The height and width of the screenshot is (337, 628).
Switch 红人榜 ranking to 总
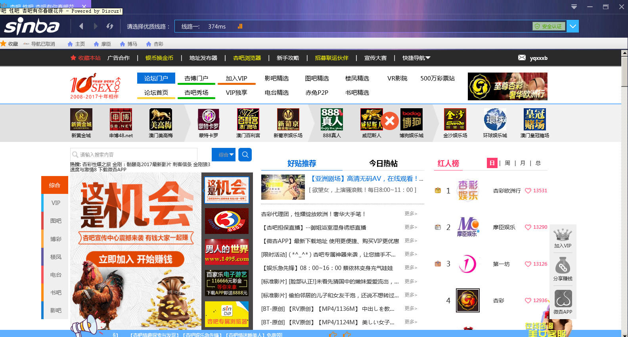(x=538, y=163)
